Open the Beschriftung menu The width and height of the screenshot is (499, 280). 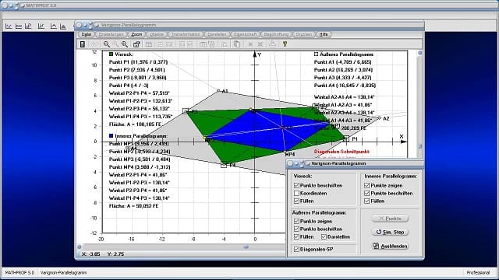[x=276, y=34]
